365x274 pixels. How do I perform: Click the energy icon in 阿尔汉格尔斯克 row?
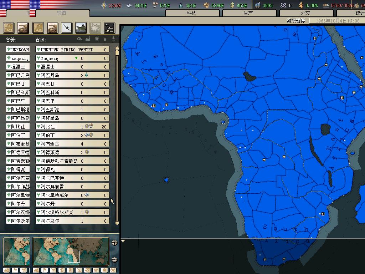87,212
